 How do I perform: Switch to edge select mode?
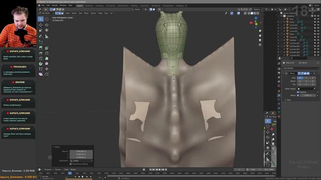[x=60, y=13]
